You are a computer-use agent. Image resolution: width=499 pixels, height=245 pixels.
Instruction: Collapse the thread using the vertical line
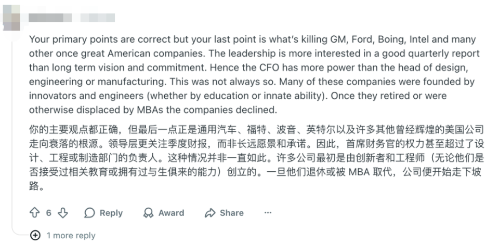coord(12,130)
